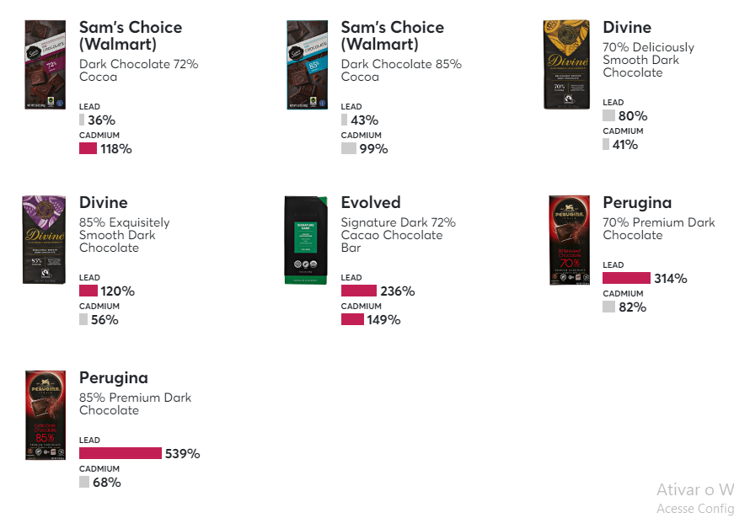This screenshot has height=518, width=734.
Task: Click the 314% lead bar for Perugina
Action: [x=626, y=278]
